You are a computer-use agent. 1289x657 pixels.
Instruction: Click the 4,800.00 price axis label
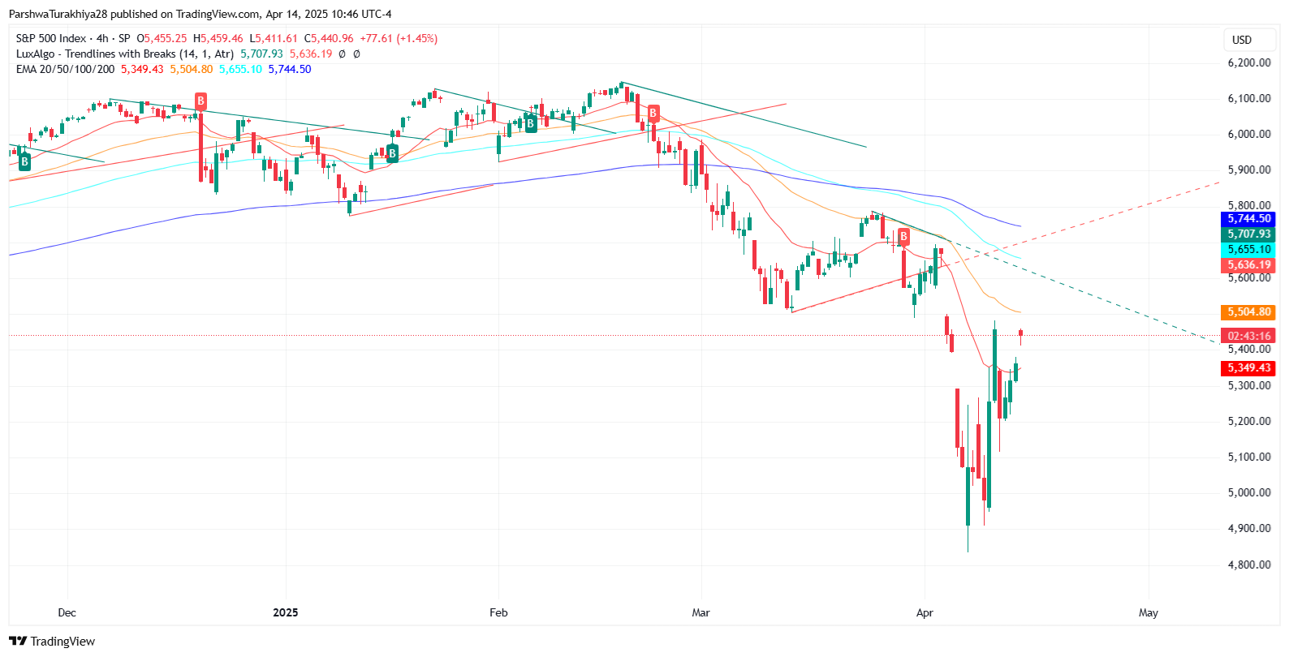click(x=1249, y=565)
